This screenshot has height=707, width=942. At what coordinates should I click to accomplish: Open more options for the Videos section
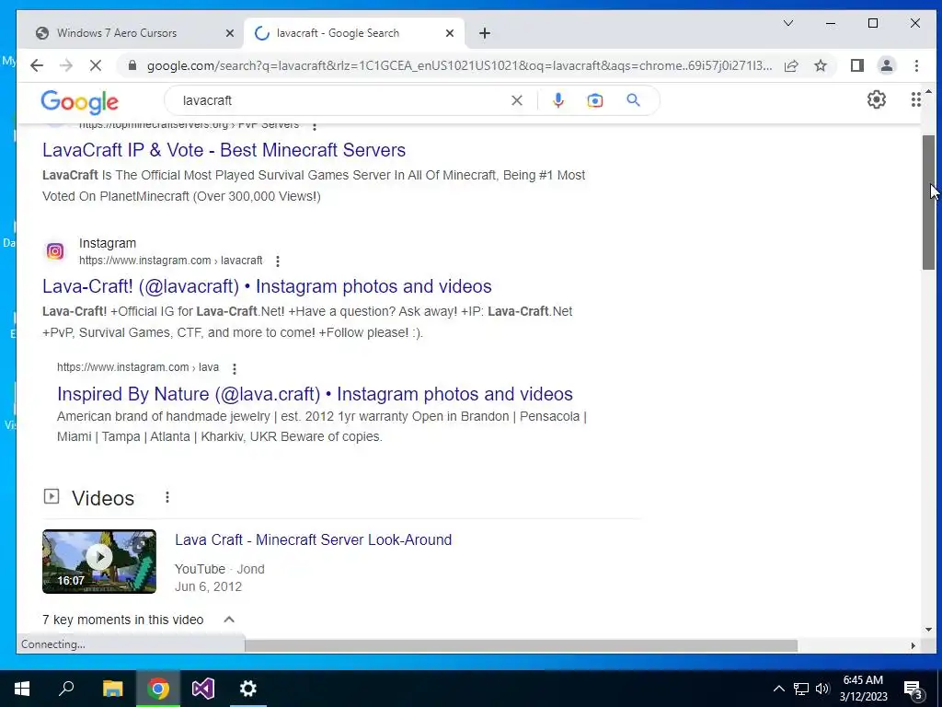click(167, 497)
